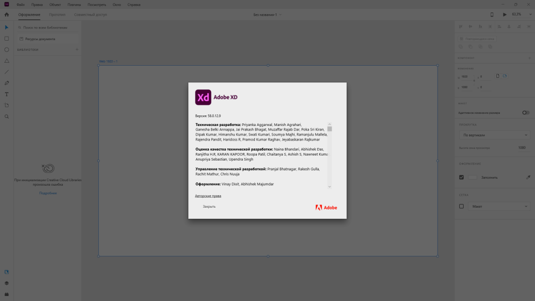Add a library with plus icon

(x=77, y=50)
